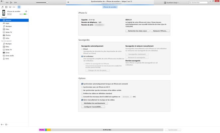Click the iPhone de aurelien tab pill
The image size is (220, 133).
click(x=110, y=7)
